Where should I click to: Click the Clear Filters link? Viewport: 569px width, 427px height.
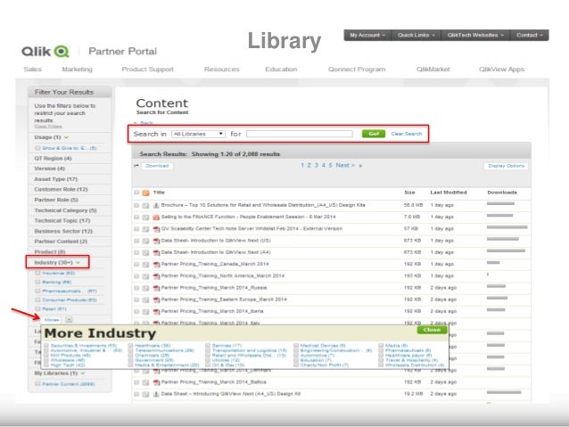48,127
